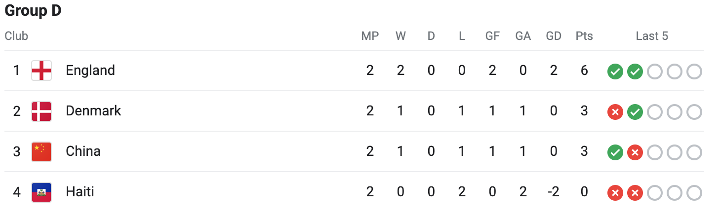
Task: Click the Haiti flag icon
Action: coord(41,192)
